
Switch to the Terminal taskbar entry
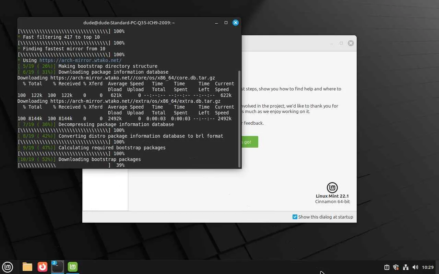[58, 267]
